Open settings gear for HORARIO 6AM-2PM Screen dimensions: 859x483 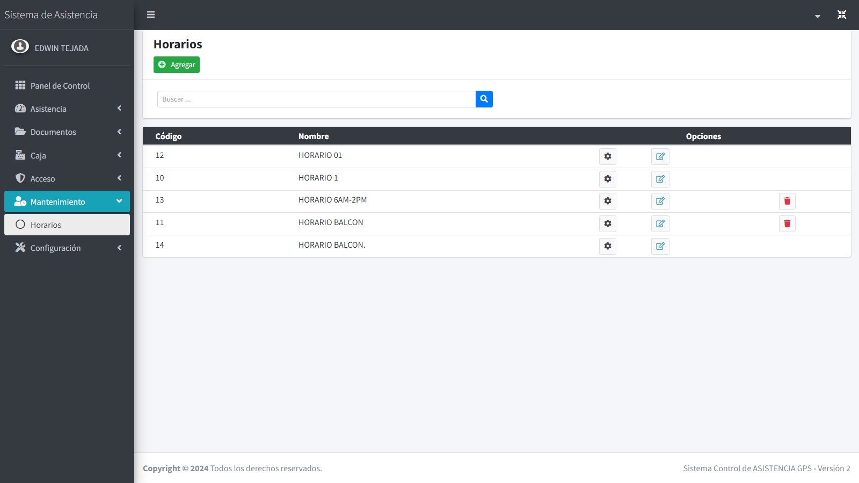[x=607, y=201]
